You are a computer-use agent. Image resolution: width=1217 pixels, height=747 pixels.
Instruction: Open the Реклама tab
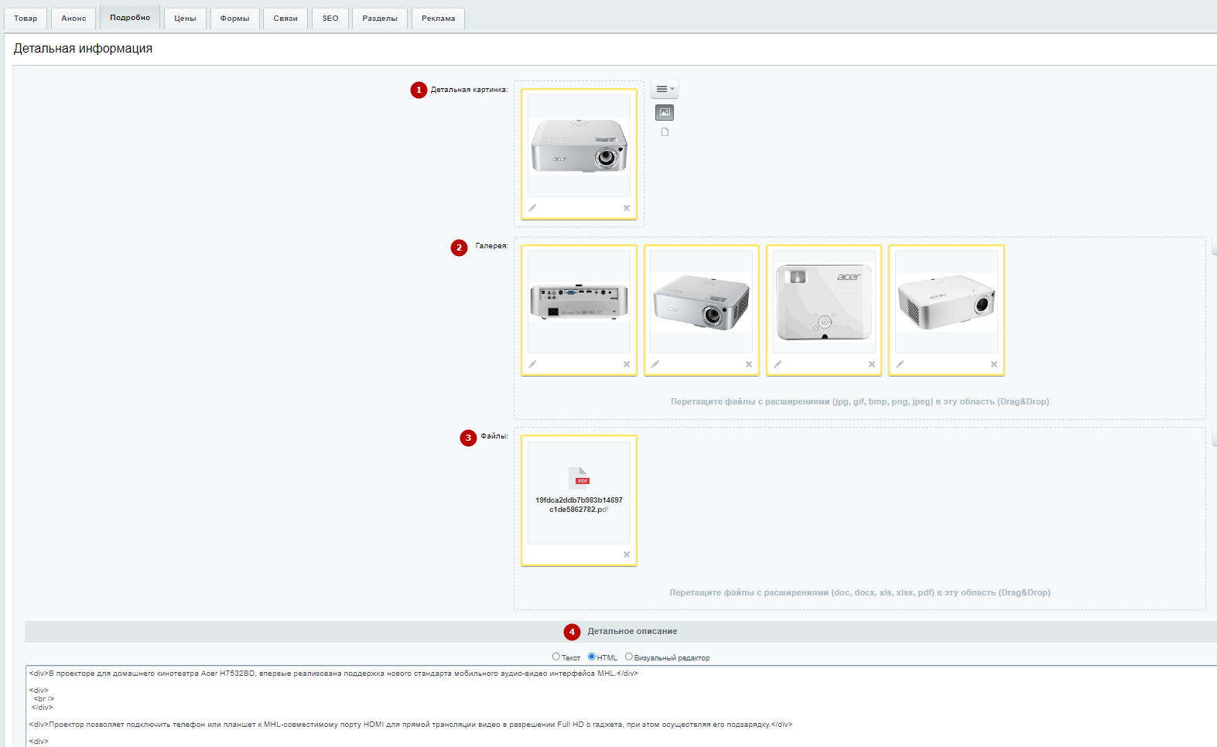point(439,19)
